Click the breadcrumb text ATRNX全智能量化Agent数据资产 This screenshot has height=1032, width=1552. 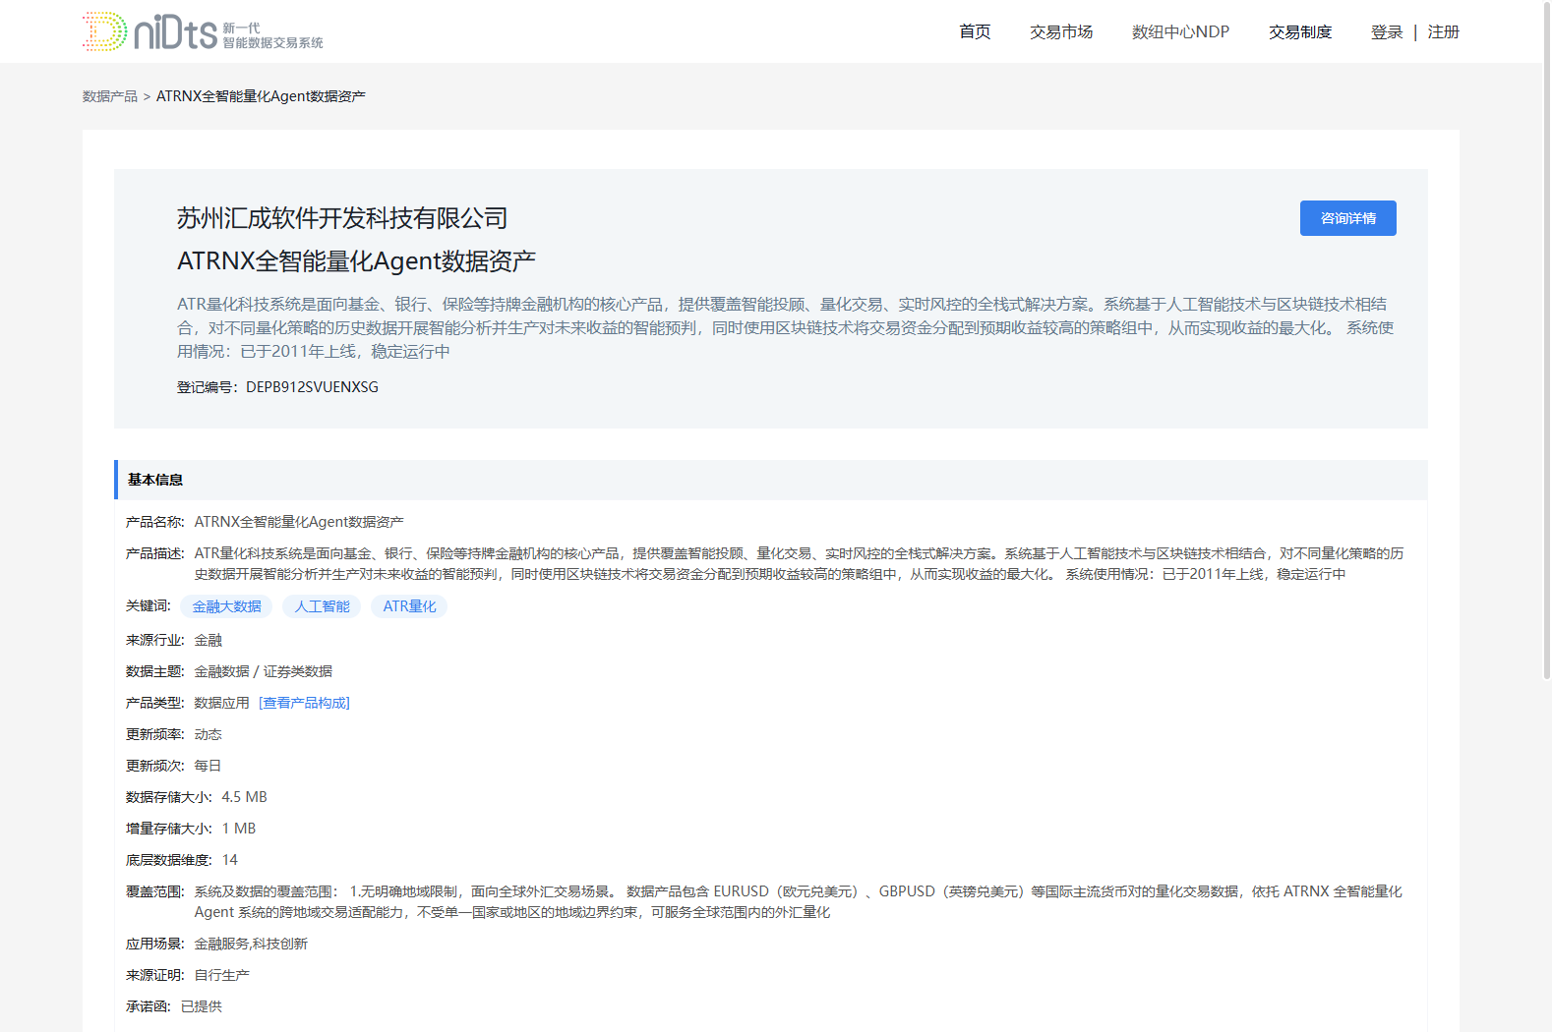point(261,96)
